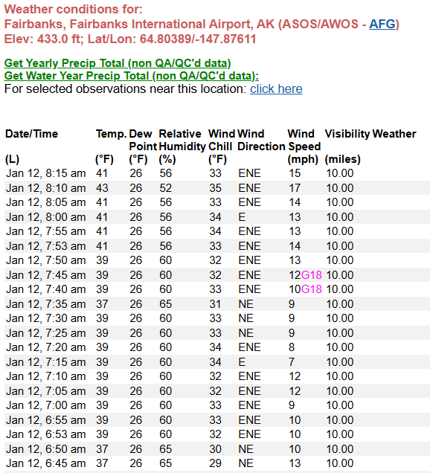Image resolution: width=430 pixels, height=473 pixels.
Task: Click the Wind Direction column header
Action: tap(261, 140)
